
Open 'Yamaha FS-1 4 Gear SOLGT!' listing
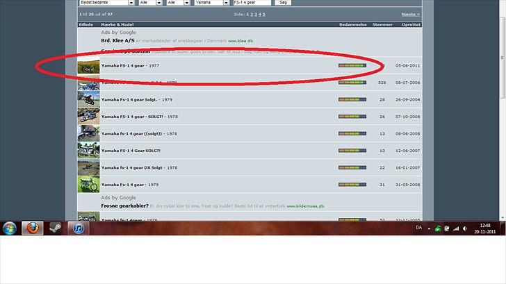coord(131,151)
